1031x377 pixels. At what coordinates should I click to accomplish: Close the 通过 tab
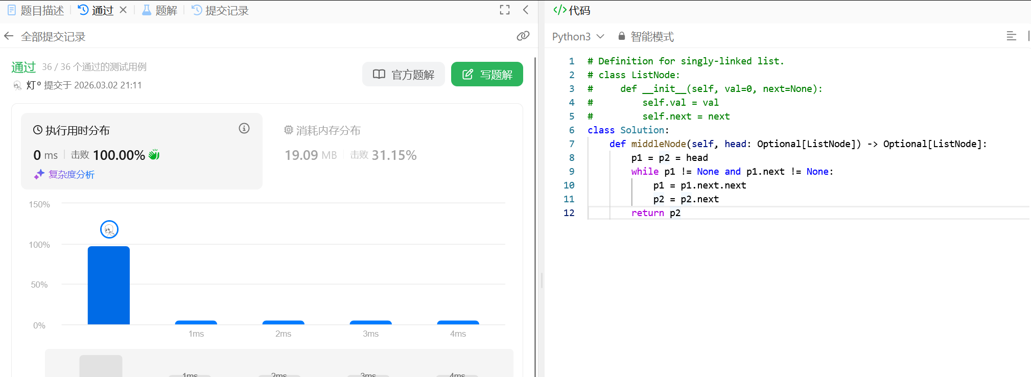click(x=123, y=10)
